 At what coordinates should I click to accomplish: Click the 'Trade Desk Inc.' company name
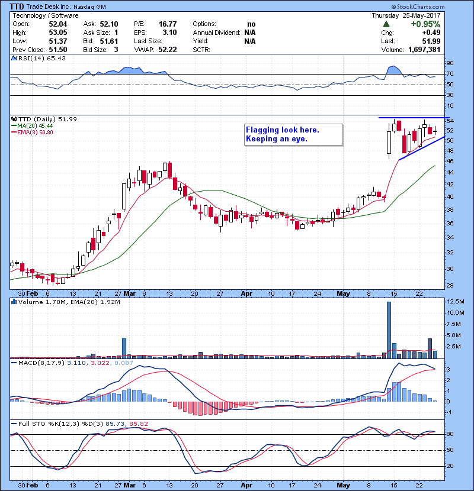(49, 7)
